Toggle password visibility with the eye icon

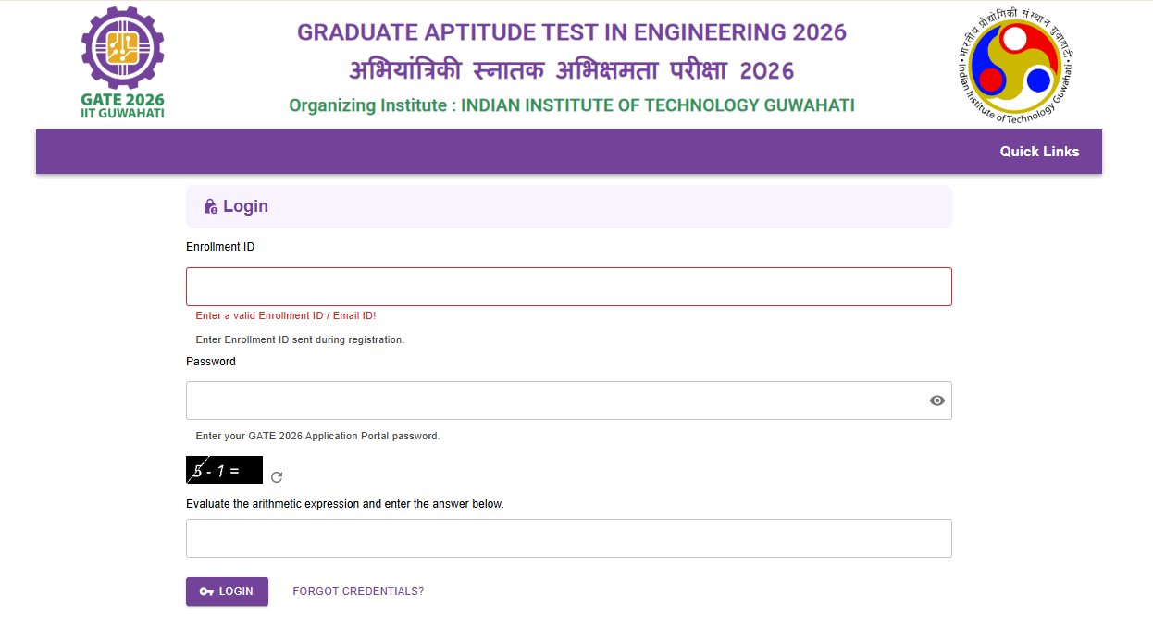pyautogui.click(x=936, y=400)
